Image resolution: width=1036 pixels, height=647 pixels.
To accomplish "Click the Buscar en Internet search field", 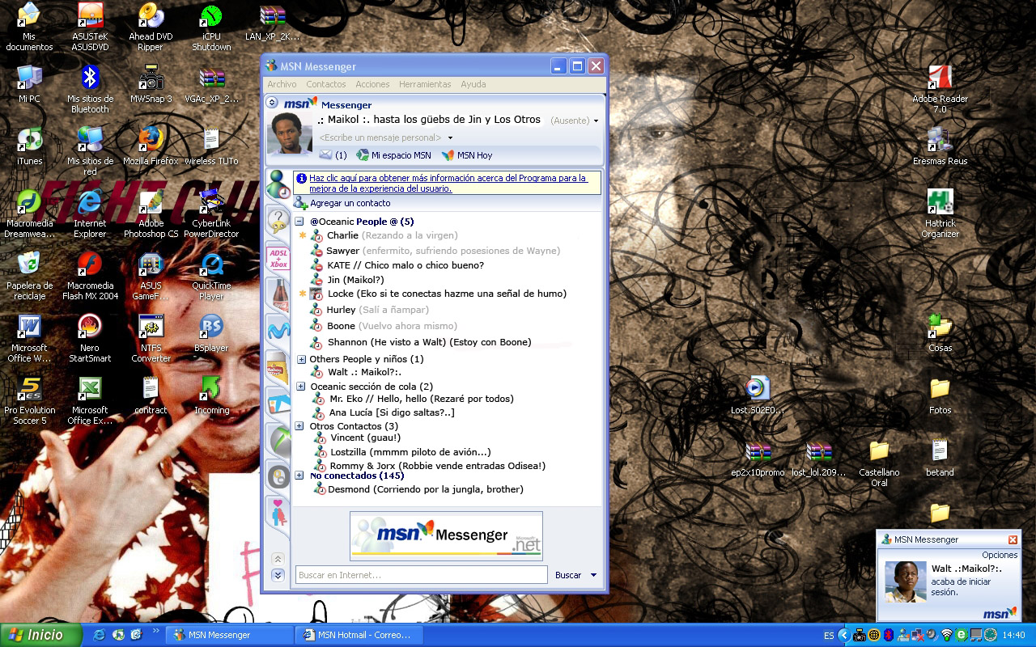I will pyautogui.click(x=422, y=575).
